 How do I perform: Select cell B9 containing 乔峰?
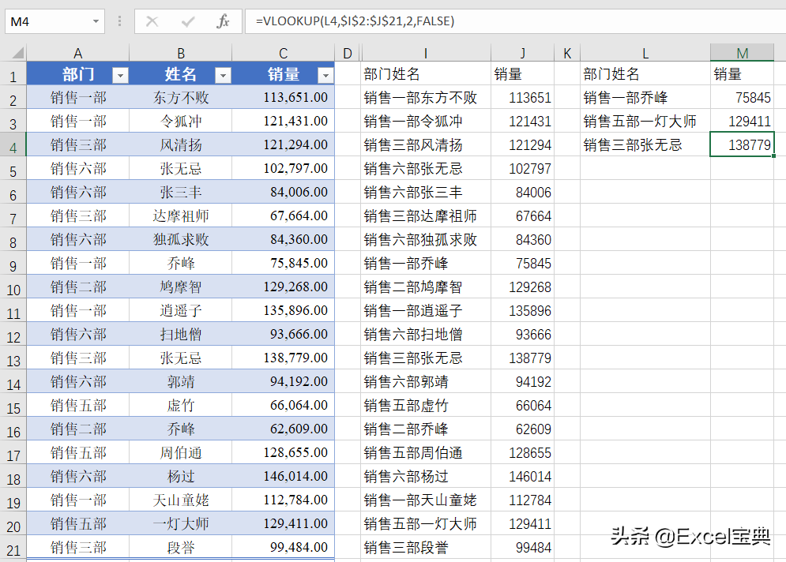pyautogui.click(x=180, y=264)
